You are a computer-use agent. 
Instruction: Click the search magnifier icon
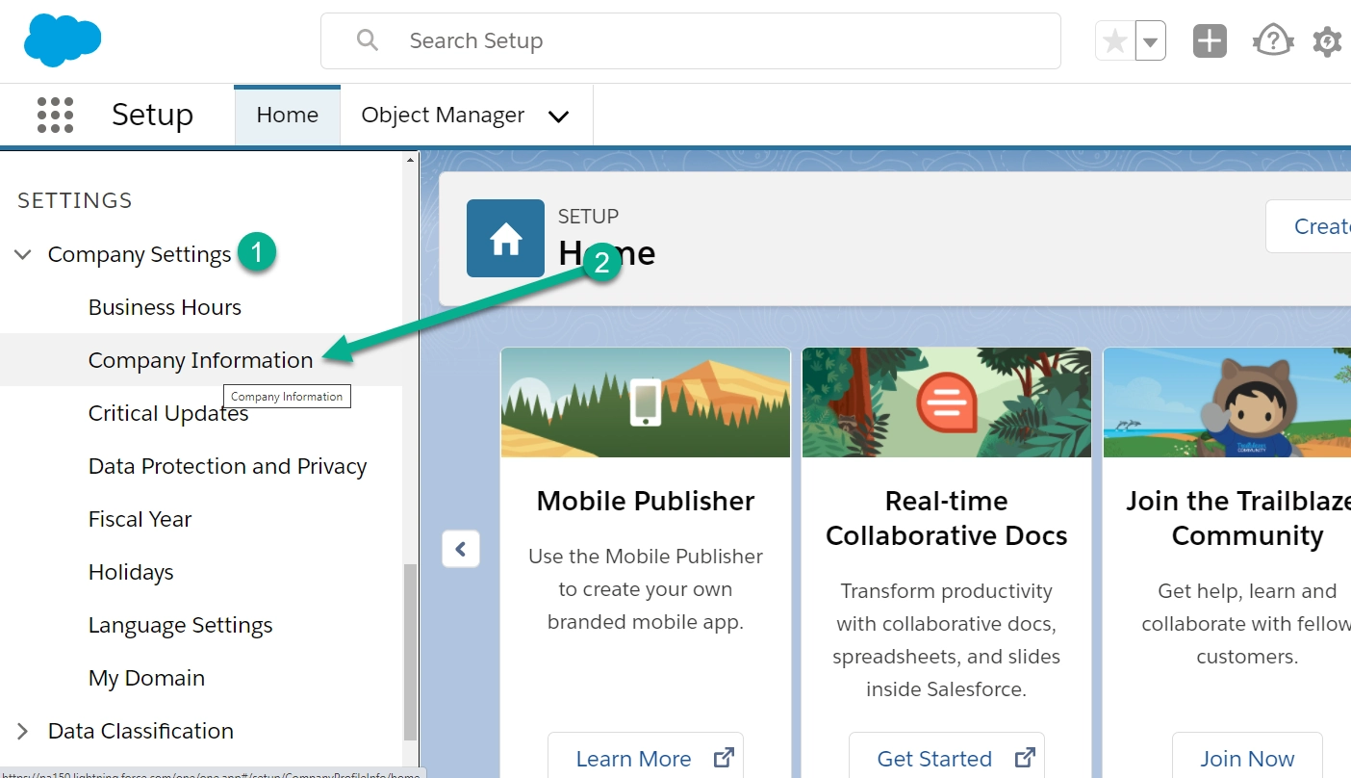368,40
